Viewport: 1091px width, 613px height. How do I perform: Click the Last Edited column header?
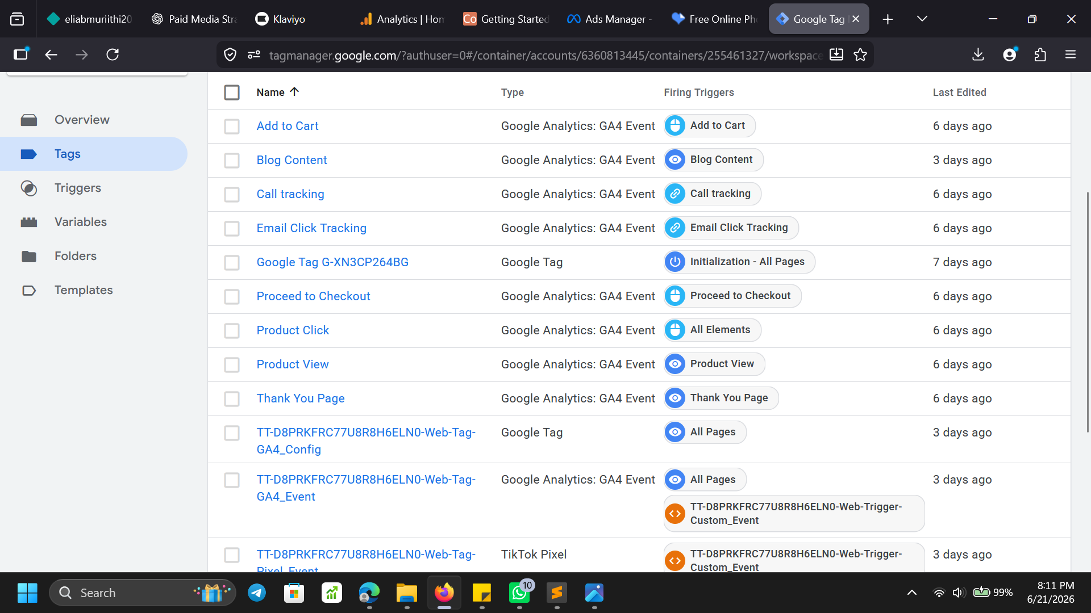pos(959,93)
